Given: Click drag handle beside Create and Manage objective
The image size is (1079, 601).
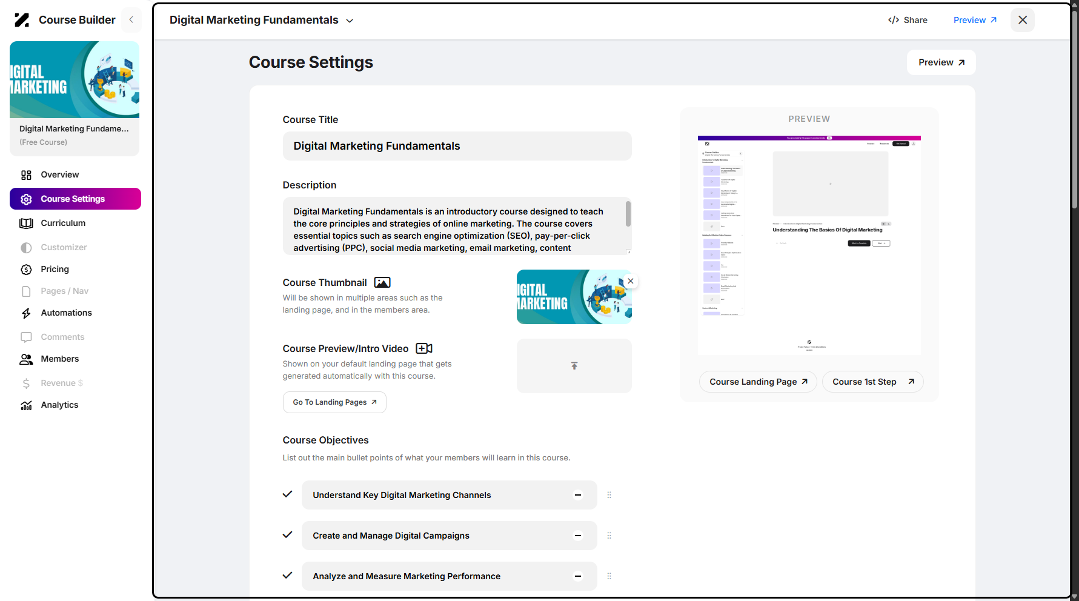Looking at the screenshot, I should (609, 536).
